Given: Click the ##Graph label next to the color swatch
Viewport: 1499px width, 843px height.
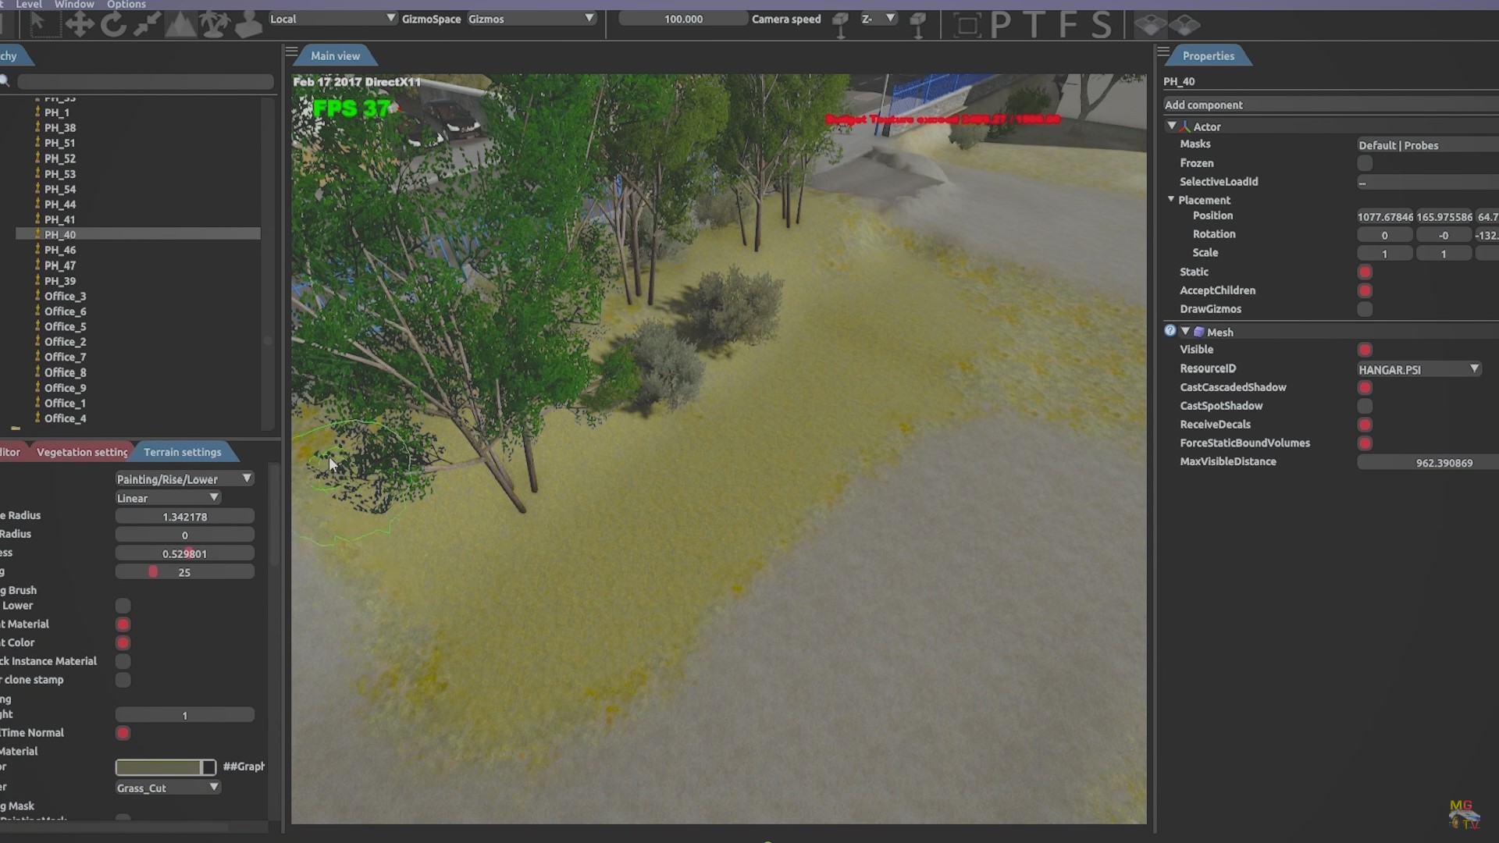Looking at the screenshot, I should click(x=244, y=767).
